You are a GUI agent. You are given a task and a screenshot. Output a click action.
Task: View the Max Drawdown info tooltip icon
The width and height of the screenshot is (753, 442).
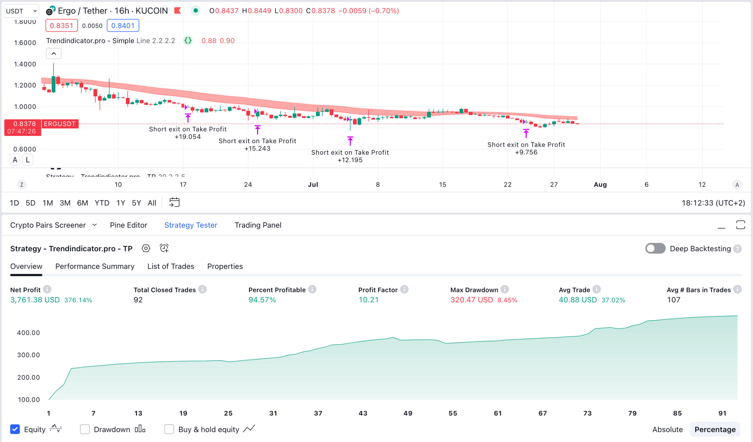(505, 289)
